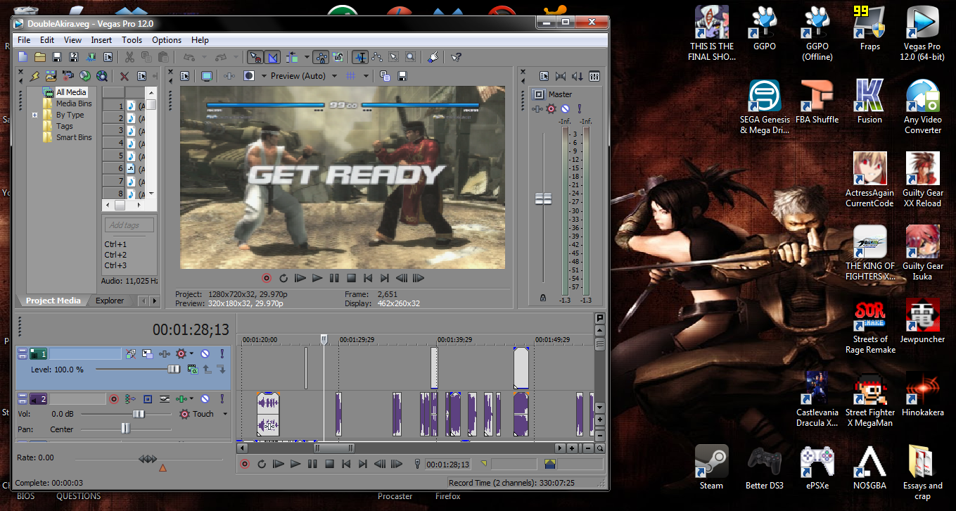Switch to the Explorer tab
The height and width of the screenshot is (511, 956).
click(110, 301)
